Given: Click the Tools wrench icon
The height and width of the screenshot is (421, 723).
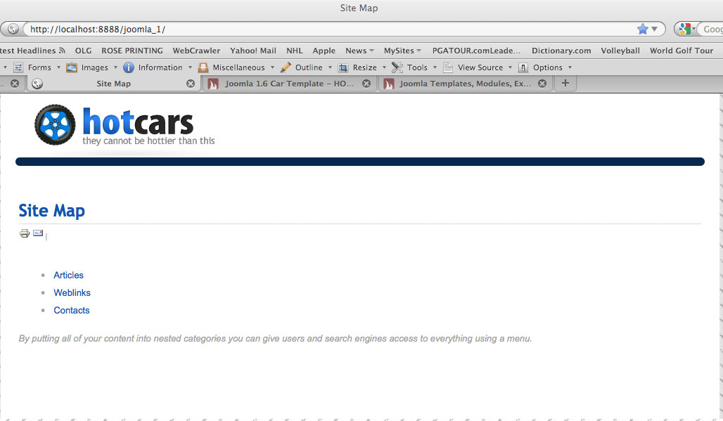Looking at the screenshot, I should pyautogui.click(x=397, y=67).
